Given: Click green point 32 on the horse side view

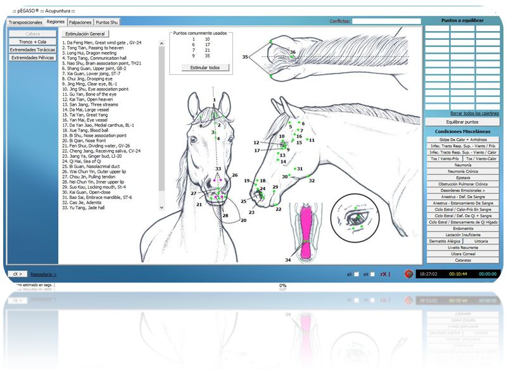Looking at the screenshot, I should pyautogui.click(x=308, y=176).
